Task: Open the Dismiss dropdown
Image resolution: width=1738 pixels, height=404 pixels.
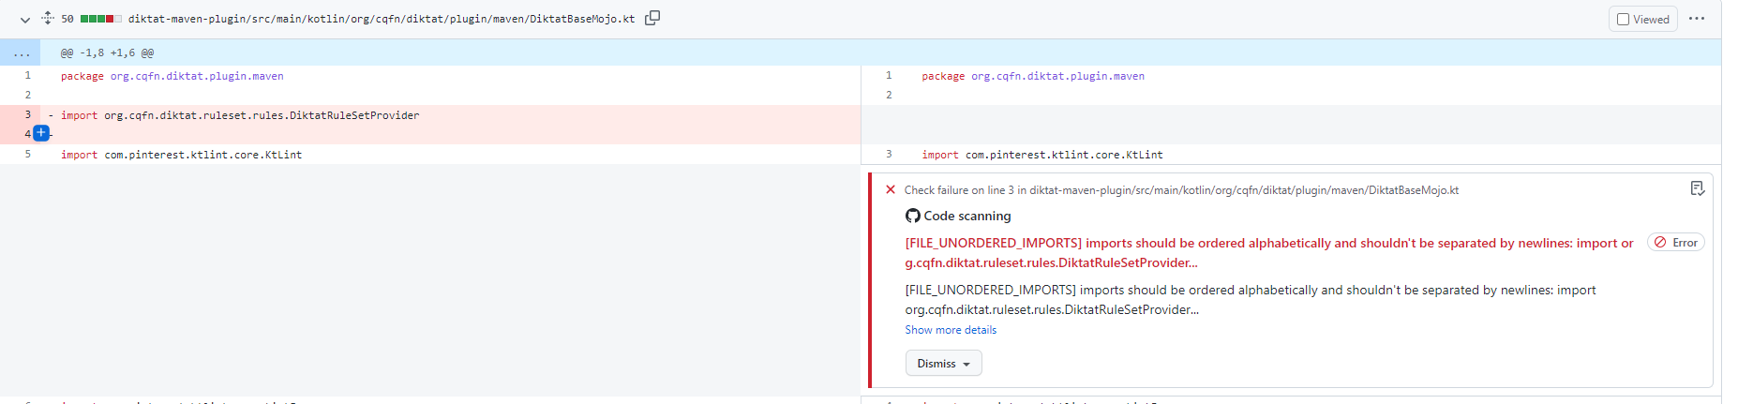Action: (x=943, y=364)
